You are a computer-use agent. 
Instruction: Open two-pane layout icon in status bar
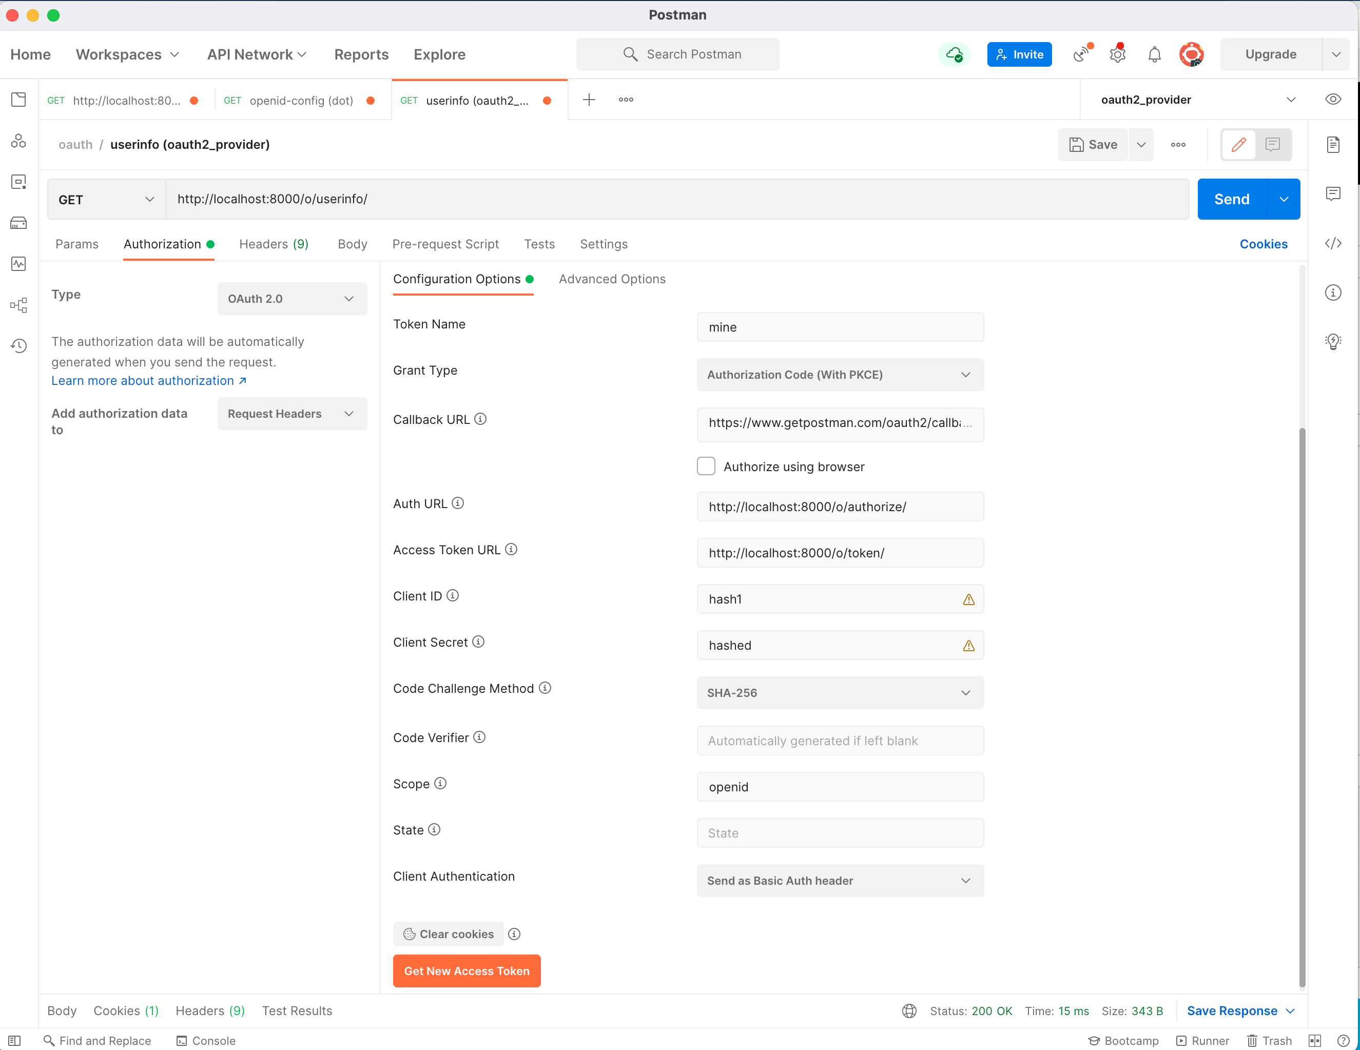click(x=1314, y=1041)
